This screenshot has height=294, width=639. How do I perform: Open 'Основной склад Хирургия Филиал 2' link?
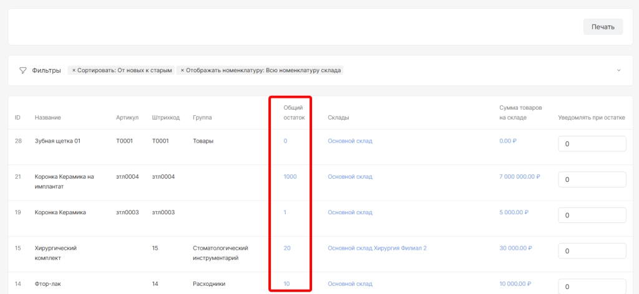(377, 248)
